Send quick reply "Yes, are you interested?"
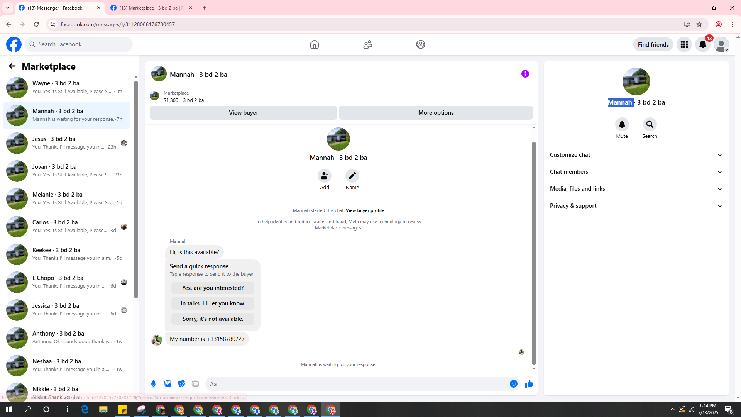 [213, 288]
